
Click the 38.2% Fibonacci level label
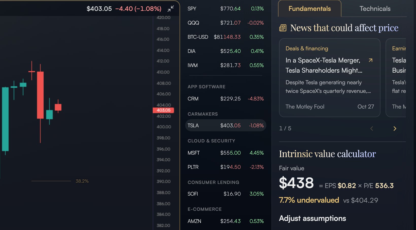point(82,181)
